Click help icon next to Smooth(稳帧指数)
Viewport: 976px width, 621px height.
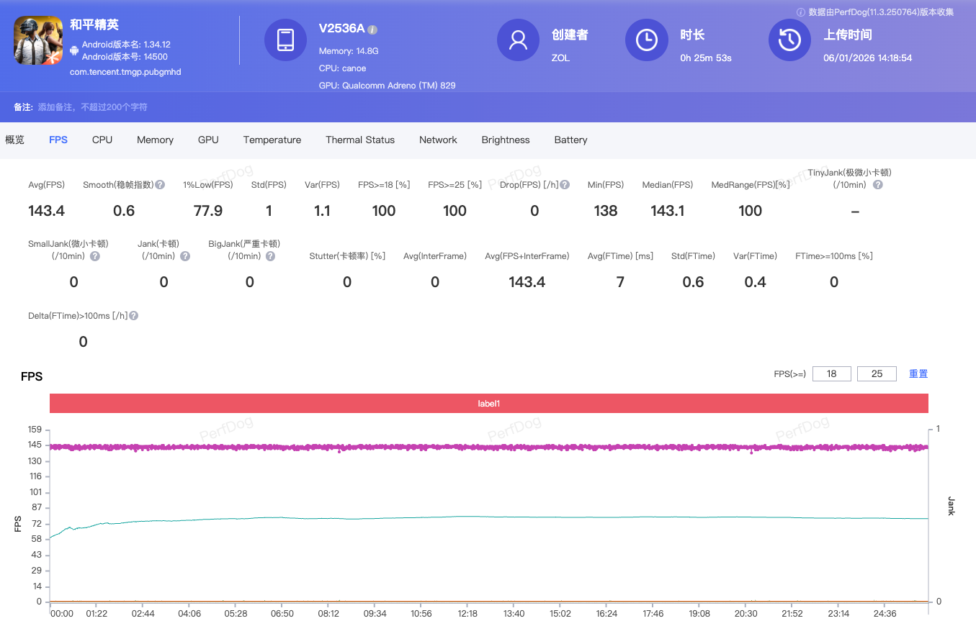click(160, 185)
